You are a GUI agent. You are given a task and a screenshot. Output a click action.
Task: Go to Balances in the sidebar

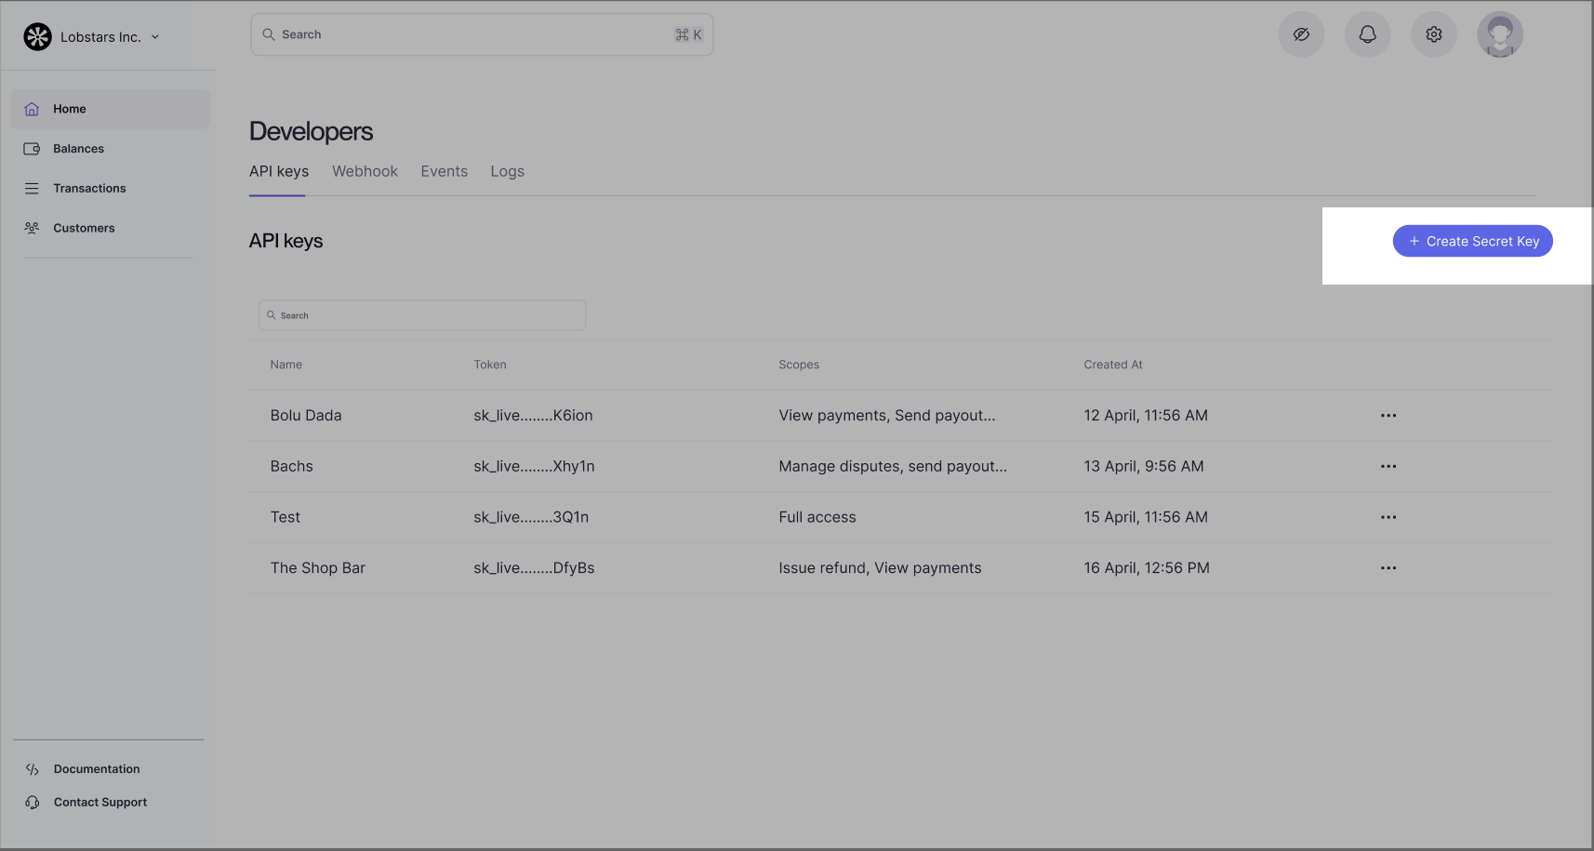(78, 149)
